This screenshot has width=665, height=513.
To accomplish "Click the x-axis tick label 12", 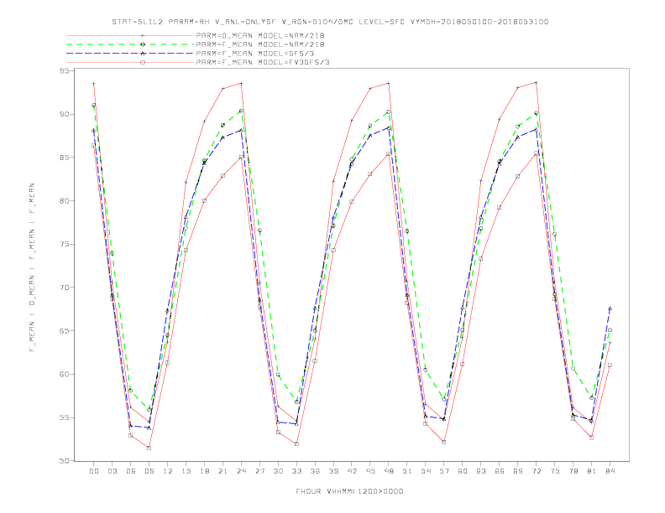I will click(x=168, y=471).
